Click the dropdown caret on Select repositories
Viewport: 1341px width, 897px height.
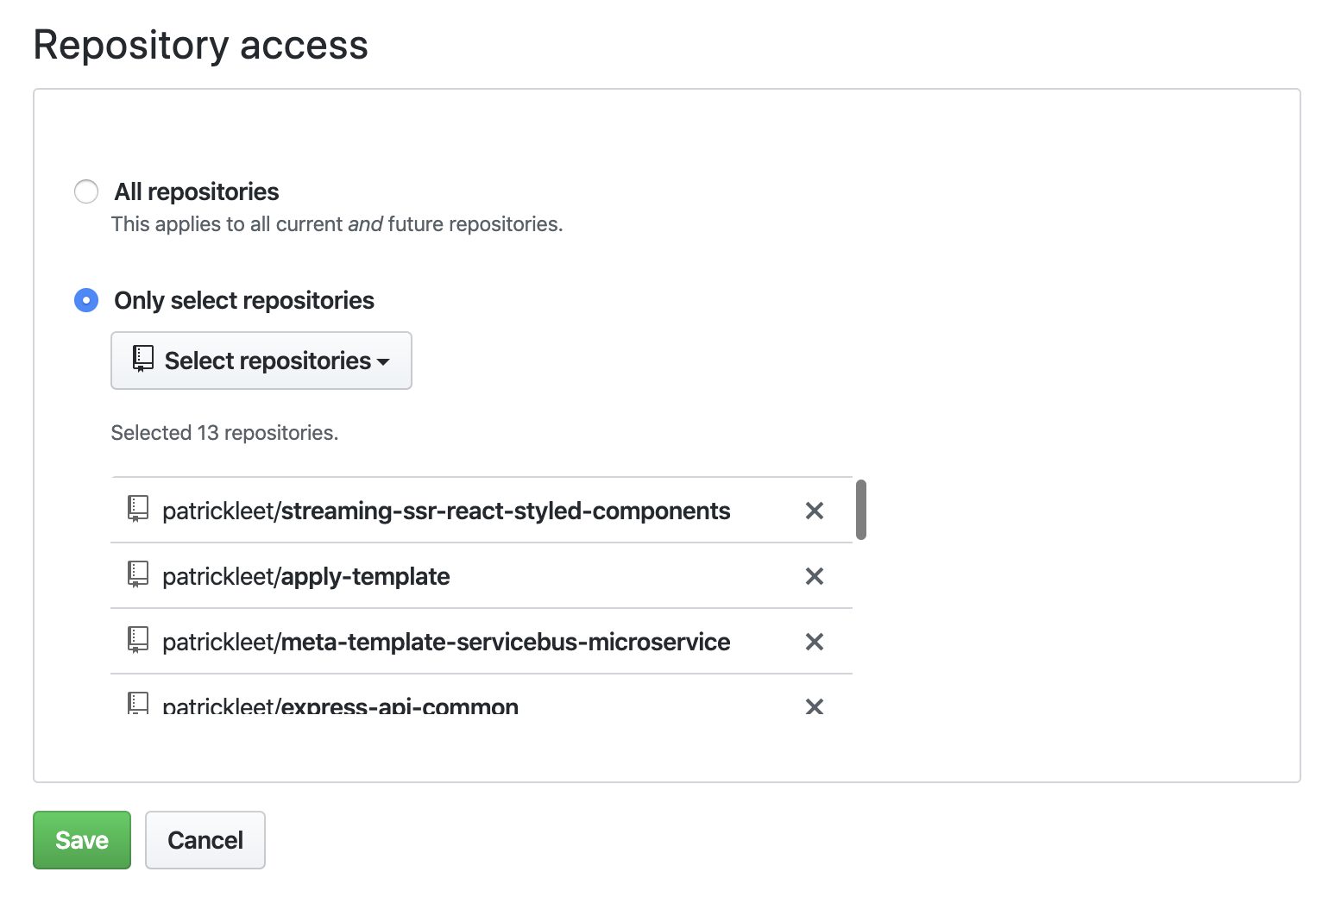(383, 362)
